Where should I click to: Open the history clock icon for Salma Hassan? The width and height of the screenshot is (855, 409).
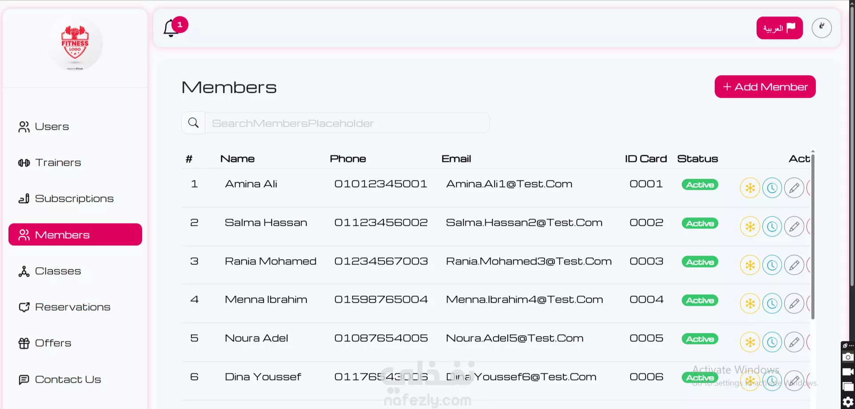click(772, 226)
